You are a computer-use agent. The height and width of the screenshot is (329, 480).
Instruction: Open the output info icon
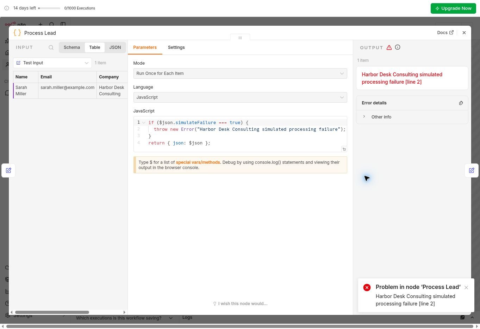click(x=398, y=47)
